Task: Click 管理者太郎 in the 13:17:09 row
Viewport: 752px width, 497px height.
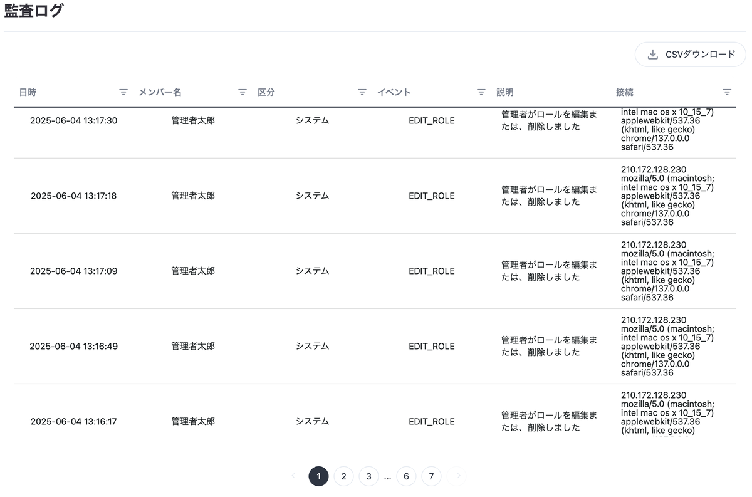Action: click(x=193, y=271)
